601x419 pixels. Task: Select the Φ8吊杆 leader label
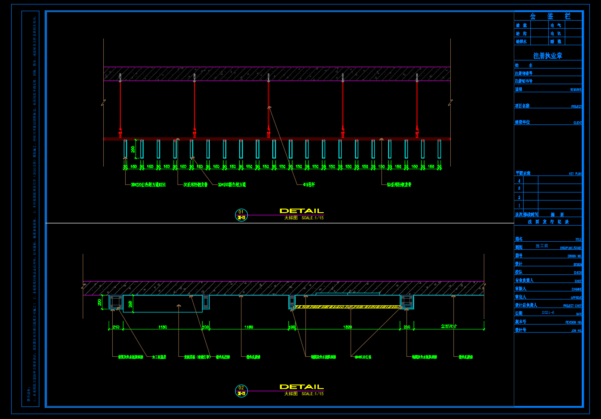coord(309,184)
